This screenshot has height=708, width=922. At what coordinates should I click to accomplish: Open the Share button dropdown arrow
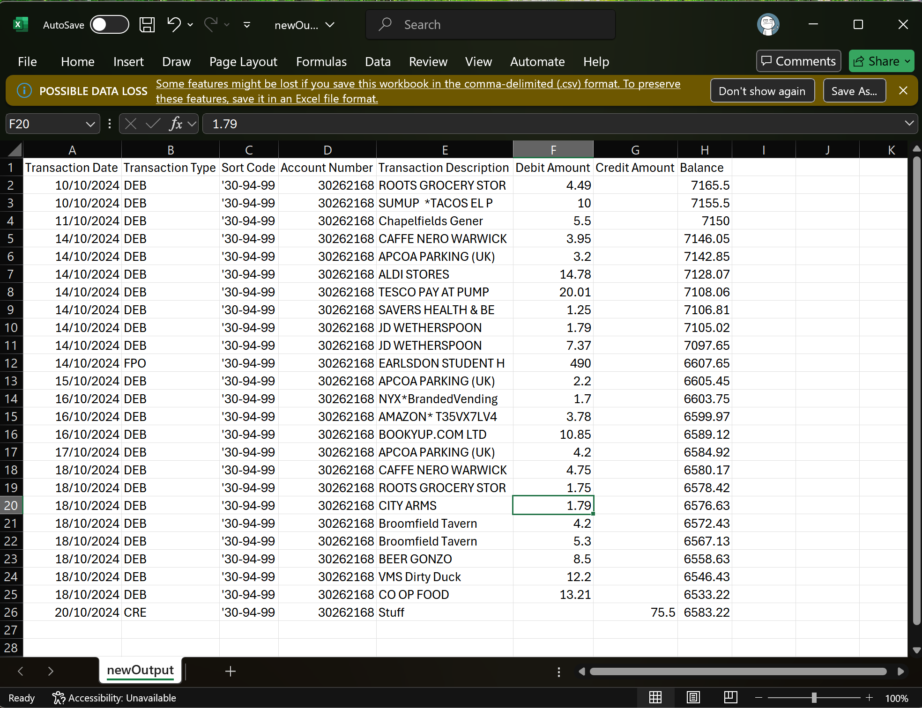[x=907, y=61]
